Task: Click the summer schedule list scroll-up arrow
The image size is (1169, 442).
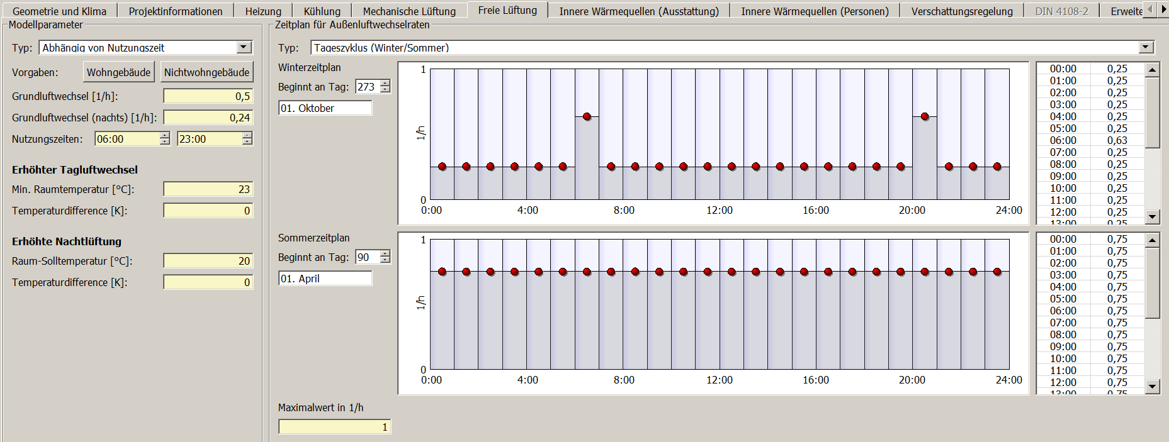Action: point(1152,240)
